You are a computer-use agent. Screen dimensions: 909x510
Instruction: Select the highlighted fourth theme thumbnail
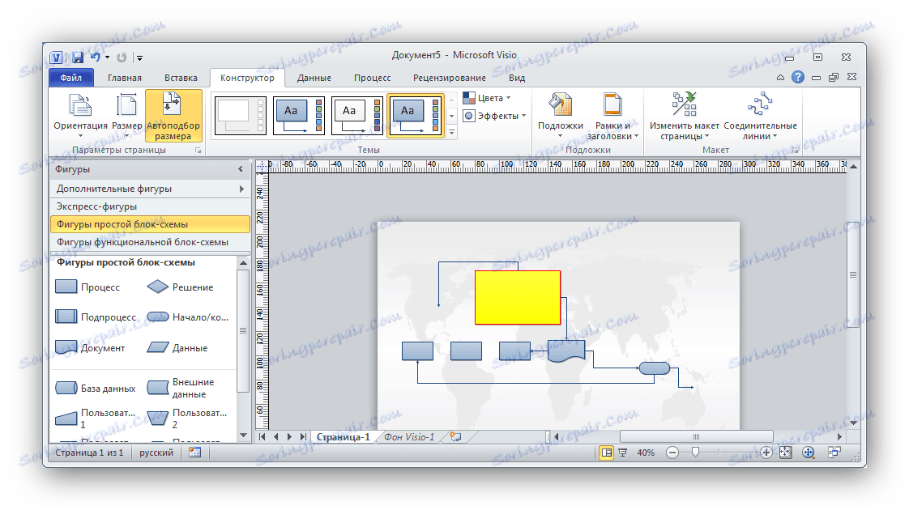pyautogui.click(x=416, y=116)
